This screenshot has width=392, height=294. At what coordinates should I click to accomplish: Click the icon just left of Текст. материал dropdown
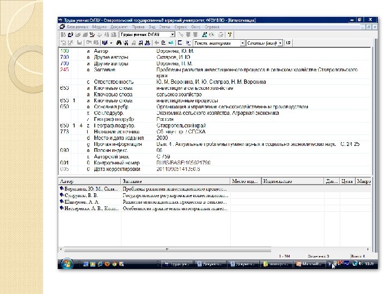click(189, 43)
